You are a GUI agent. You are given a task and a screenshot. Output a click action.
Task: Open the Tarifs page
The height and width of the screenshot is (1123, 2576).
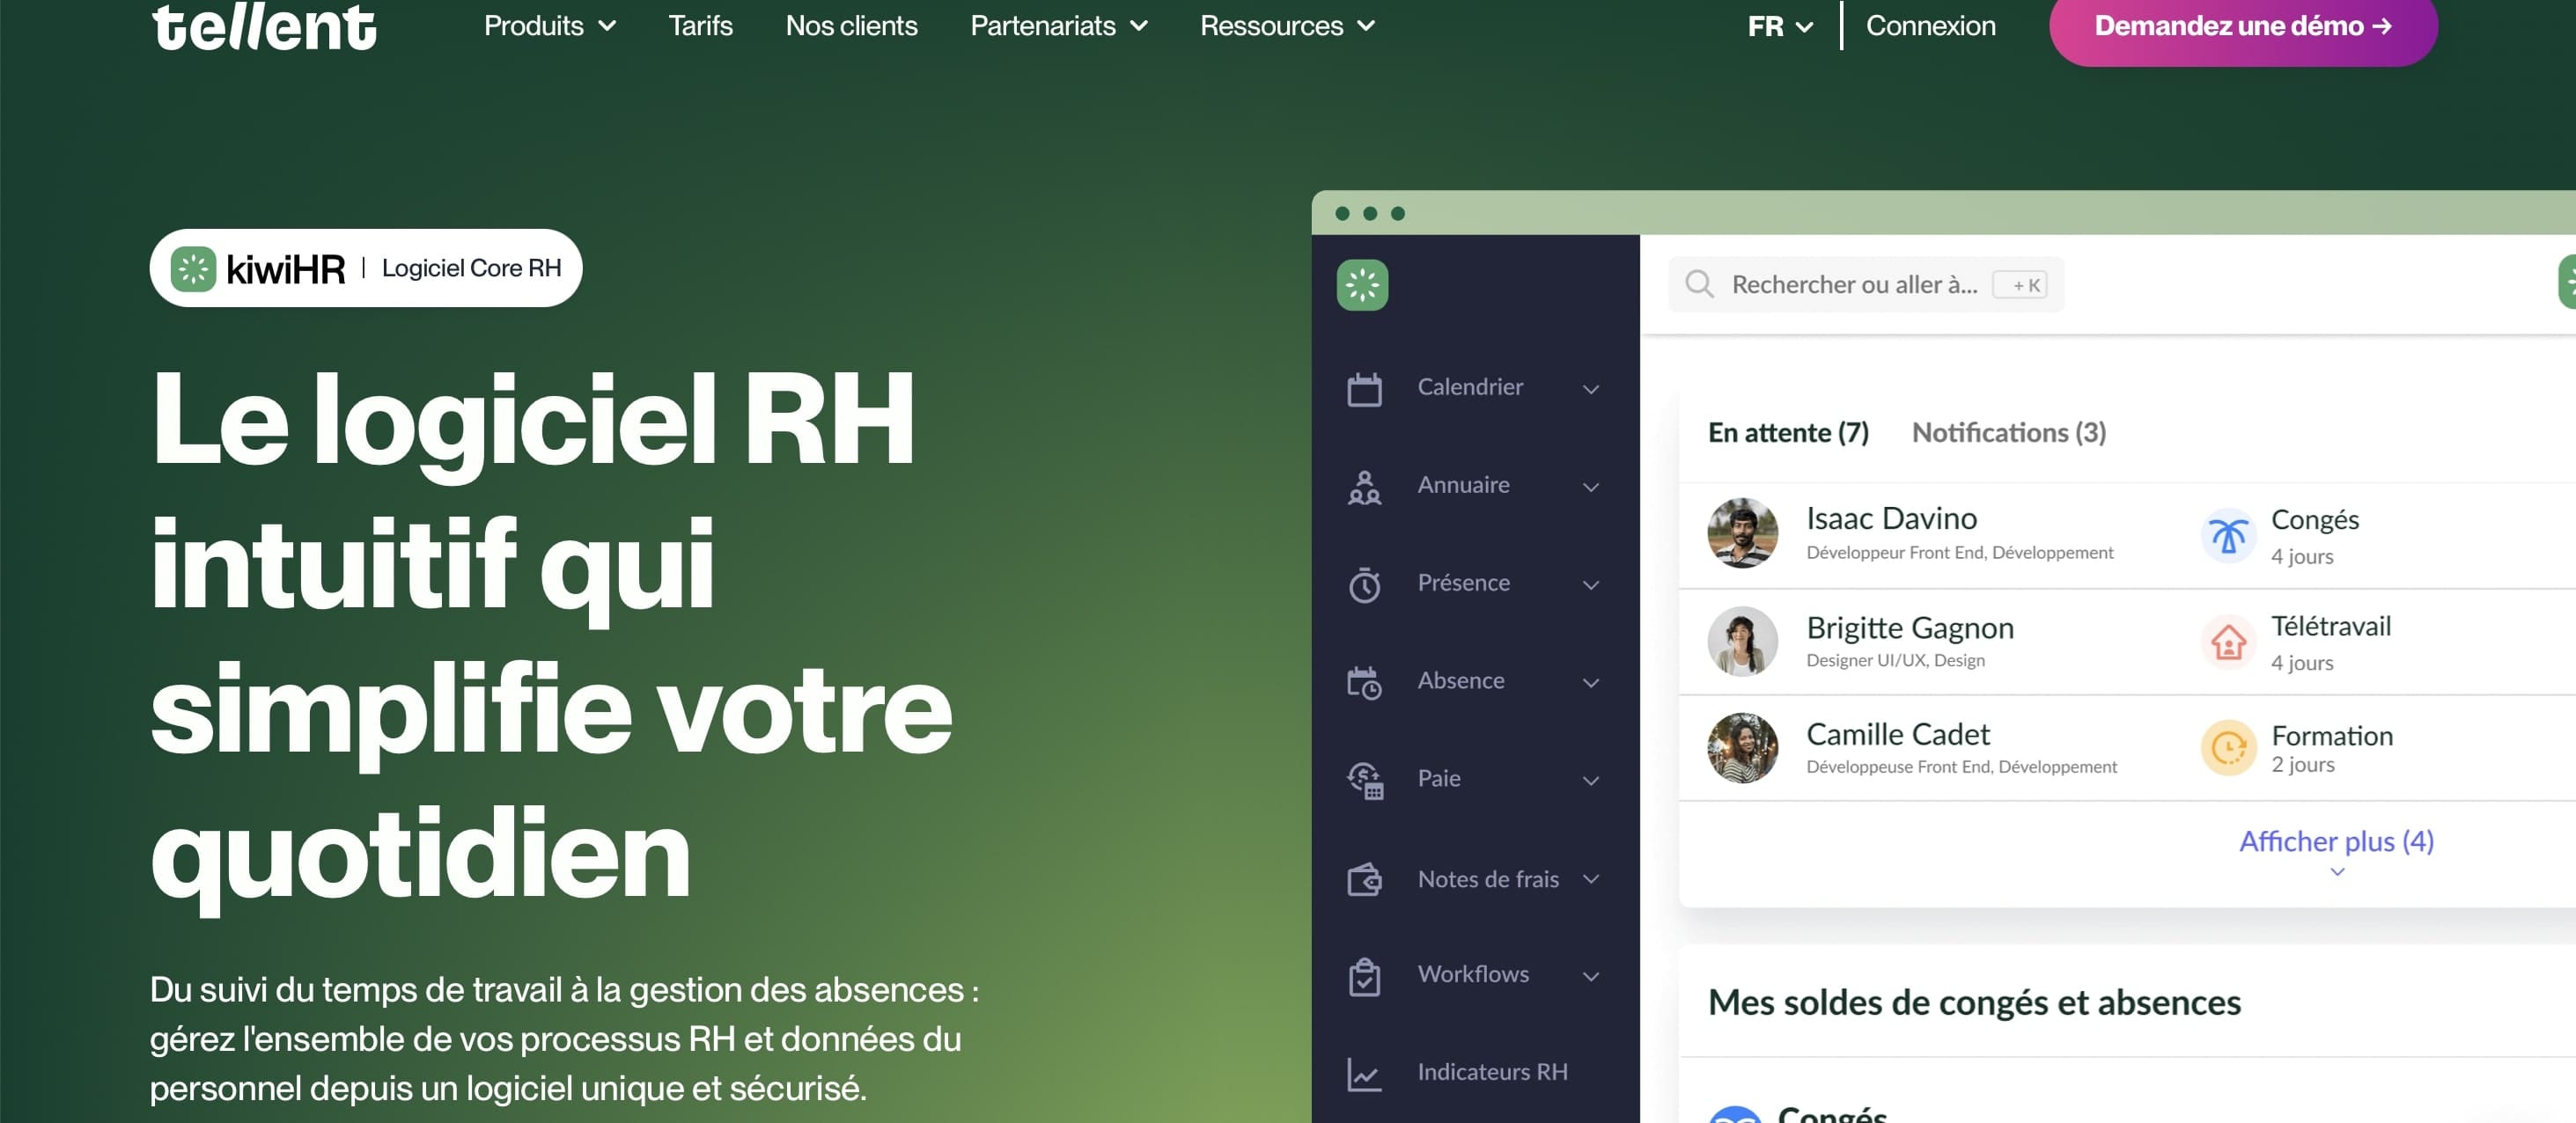pyautogui.click(x=700, y=26)
